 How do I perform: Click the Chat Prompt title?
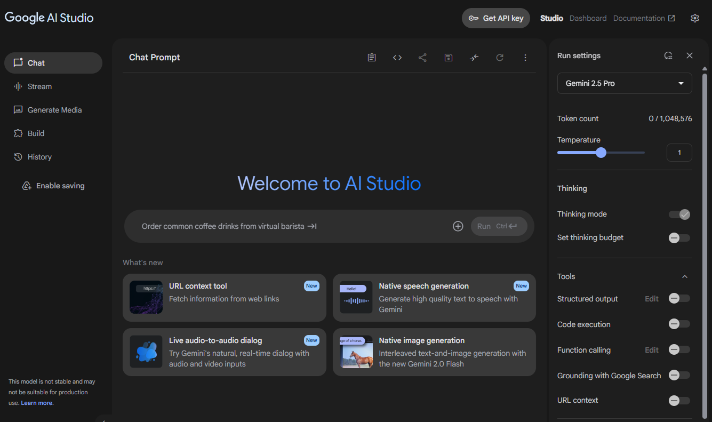coord(155,58)
